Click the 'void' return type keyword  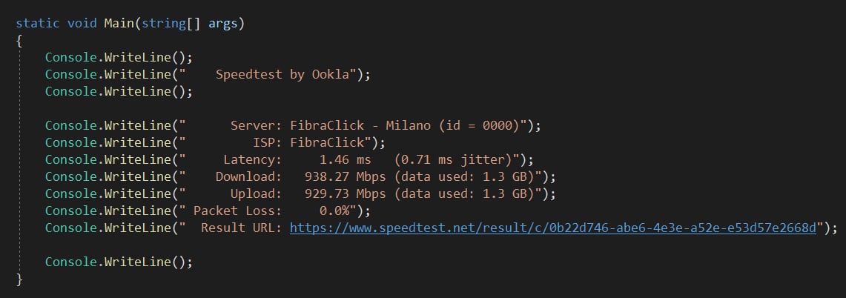point(82,24)
